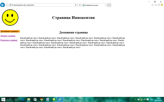The image size is (164, 102).
Task: Launch Microsoft Edge from taskbar
Action: pos(23,100)
